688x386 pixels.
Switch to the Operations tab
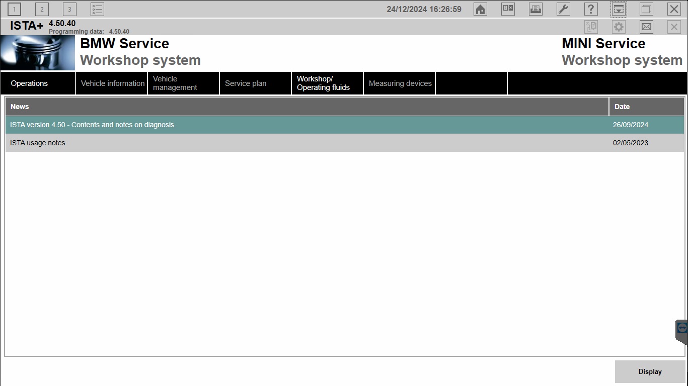tap(29, 83)
